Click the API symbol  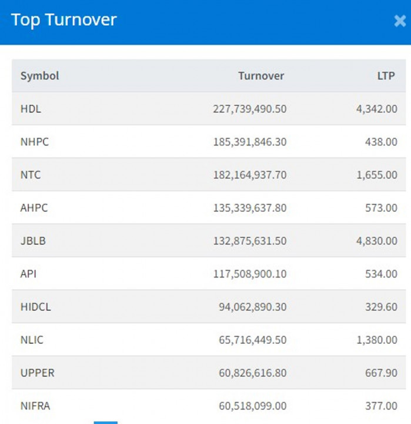point(29,274)
